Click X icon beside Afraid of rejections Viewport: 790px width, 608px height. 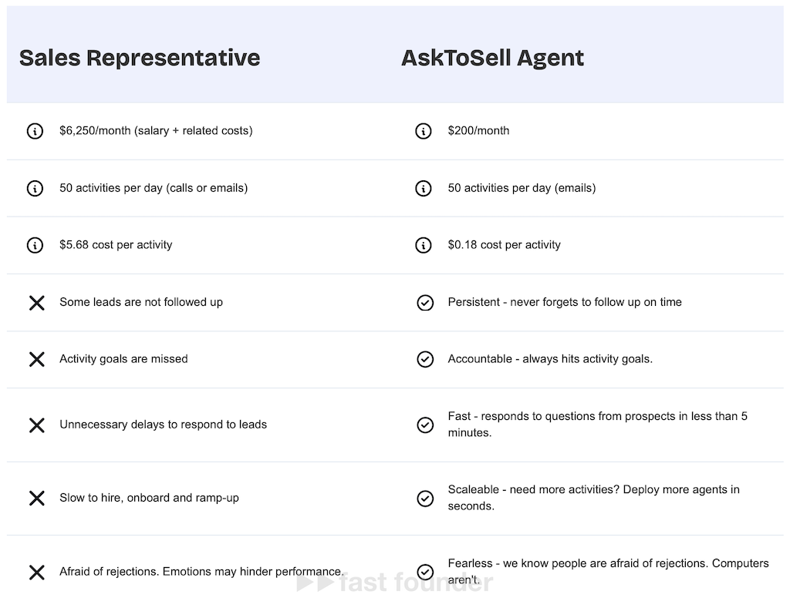coord(36,572)
